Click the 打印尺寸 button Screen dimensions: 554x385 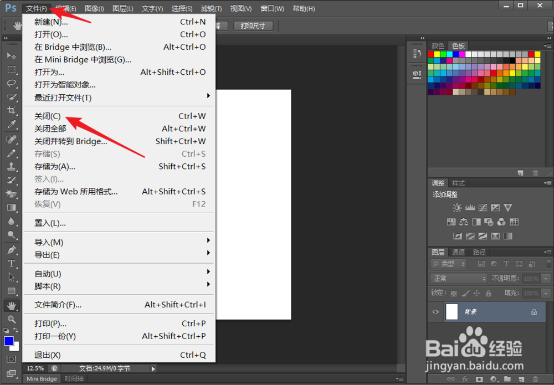[253, 26]
